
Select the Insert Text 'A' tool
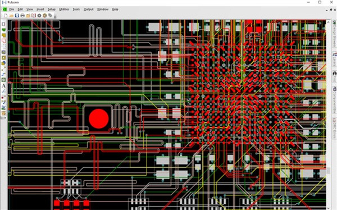tap(4, 85)
